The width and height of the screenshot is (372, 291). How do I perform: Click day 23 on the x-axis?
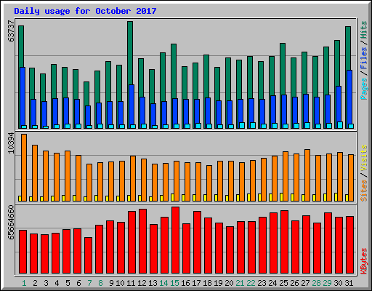click(262, 283)
